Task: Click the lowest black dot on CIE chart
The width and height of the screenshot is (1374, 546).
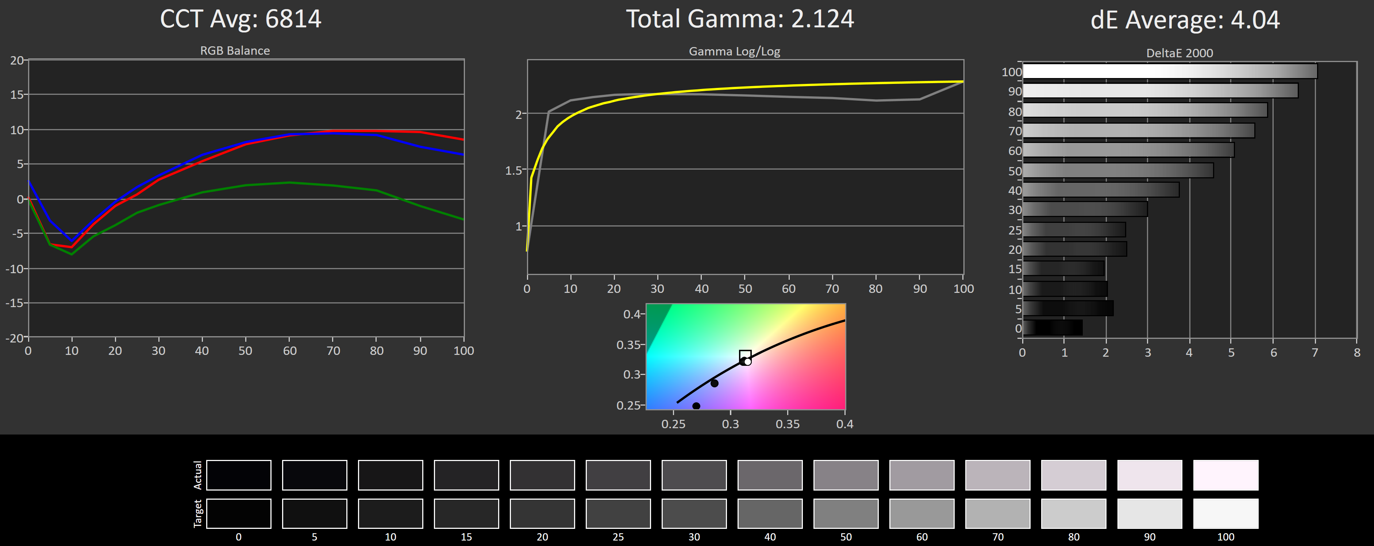Action: pyautogui.click(x=696, y=406)
